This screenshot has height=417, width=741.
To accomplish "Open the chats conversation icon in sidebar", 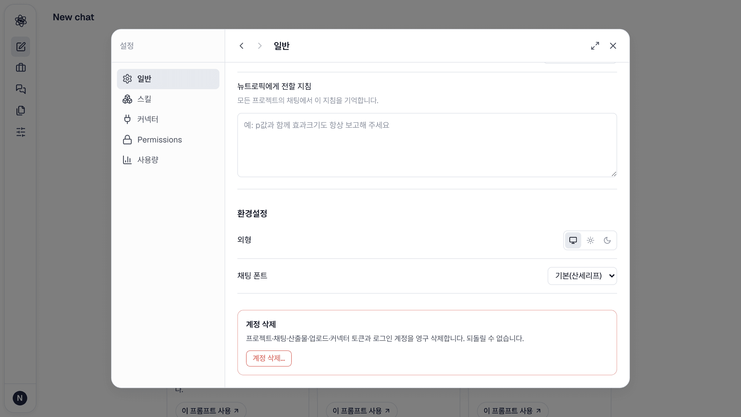I will coord(21,89).
